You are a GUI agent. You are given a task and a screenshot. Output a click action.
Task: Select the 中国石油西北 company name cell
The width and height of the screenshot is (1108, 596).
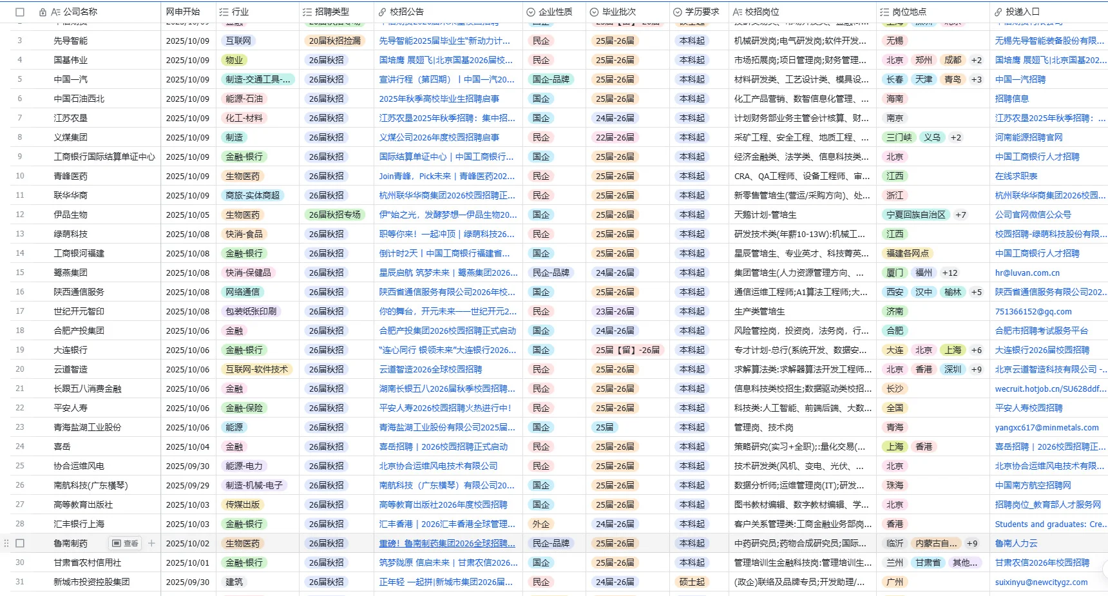96,99
